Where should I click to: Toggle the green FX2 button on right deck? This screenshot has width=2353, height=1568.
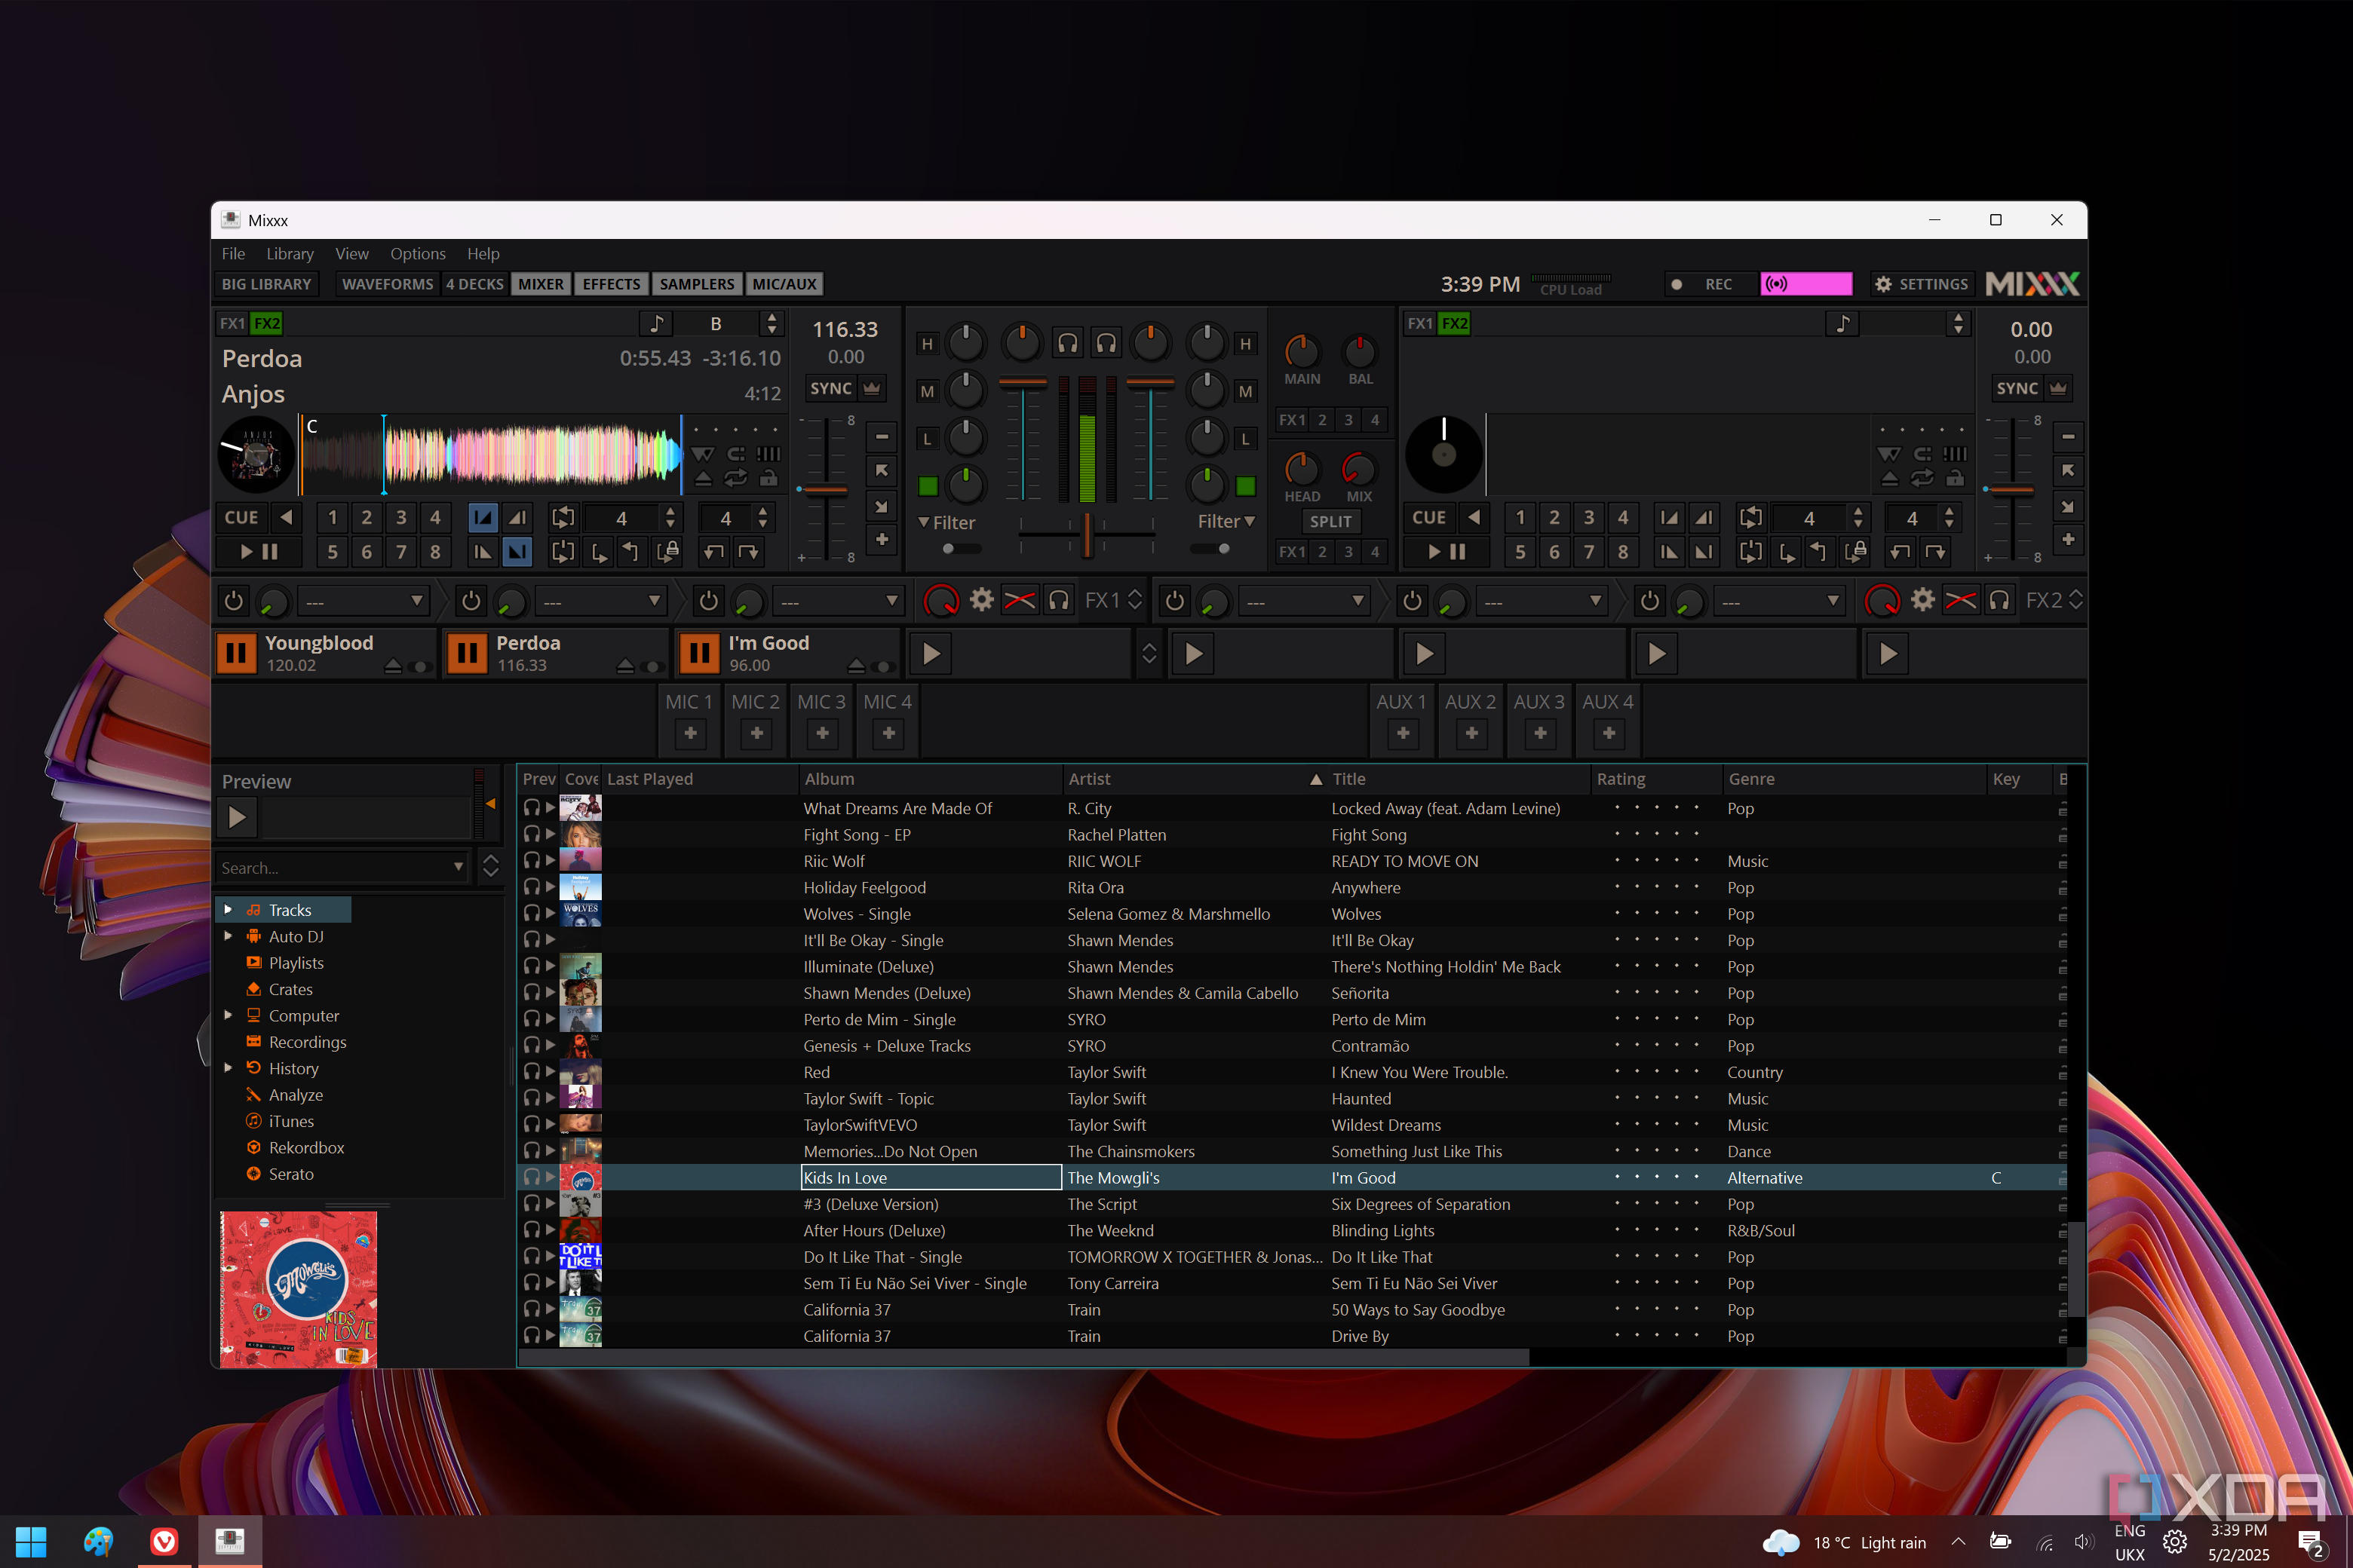coord(1455,323)
